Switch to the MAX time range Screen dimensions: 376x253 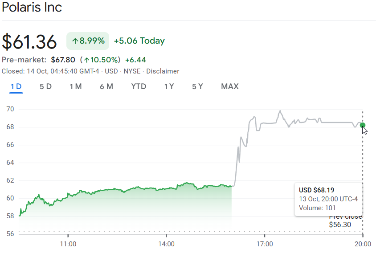click(229, 86)
